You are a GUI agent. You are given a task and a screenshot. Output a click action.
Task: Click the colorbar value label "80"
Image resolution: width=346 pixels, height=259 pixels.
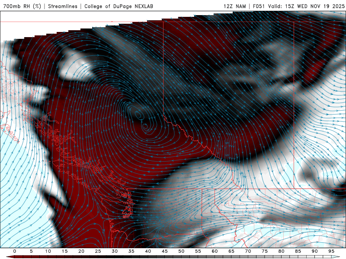tap(282, 251)
